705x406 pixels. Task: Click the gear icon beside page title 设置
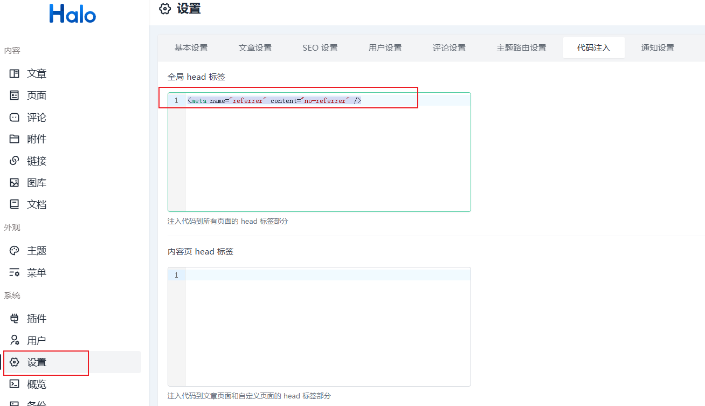tap(165, 9)
